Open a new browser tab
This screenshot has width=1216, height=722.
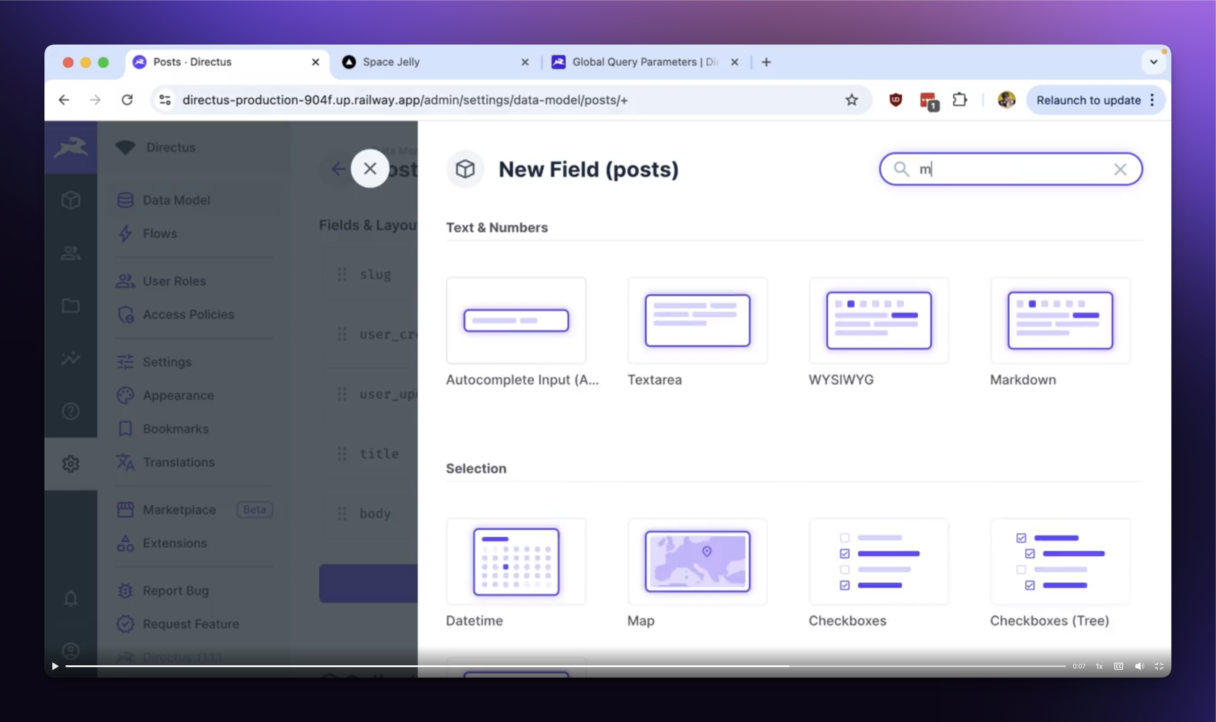point(766,62)
